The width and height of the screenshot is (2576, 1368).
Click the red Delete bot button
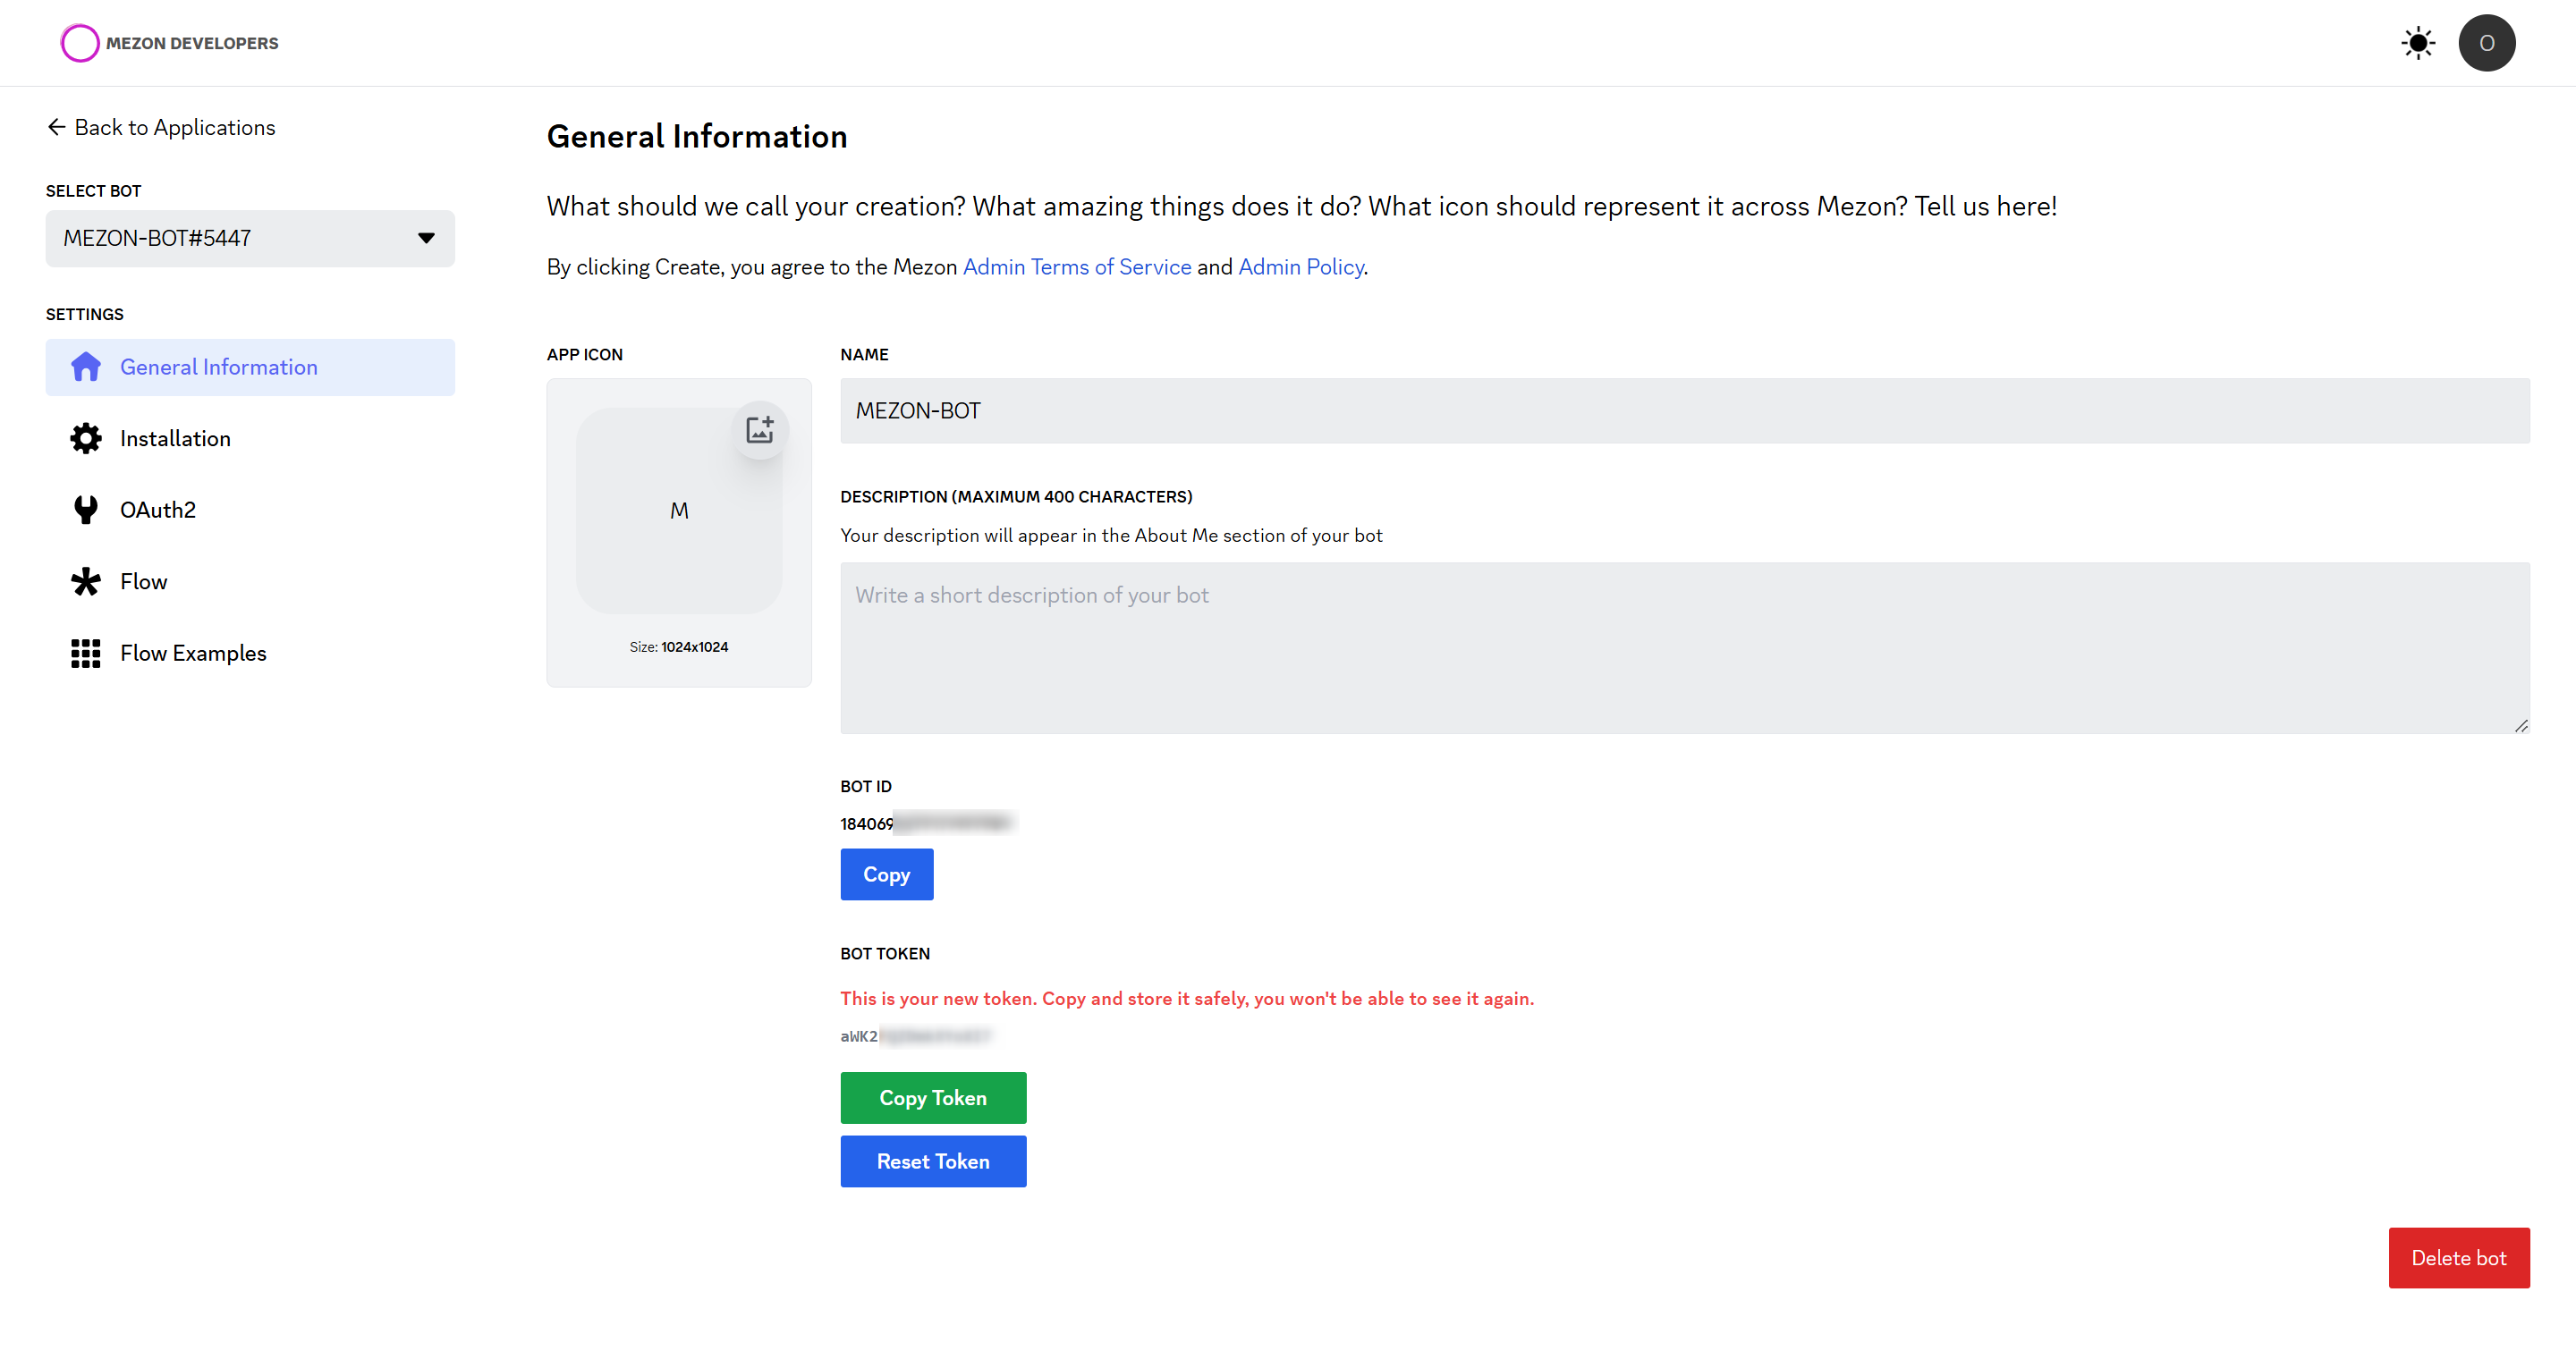click(x=2458, y=1257)
